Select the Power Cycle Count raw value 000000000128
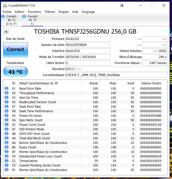The image size is (172, 179). tap(151, 125)
